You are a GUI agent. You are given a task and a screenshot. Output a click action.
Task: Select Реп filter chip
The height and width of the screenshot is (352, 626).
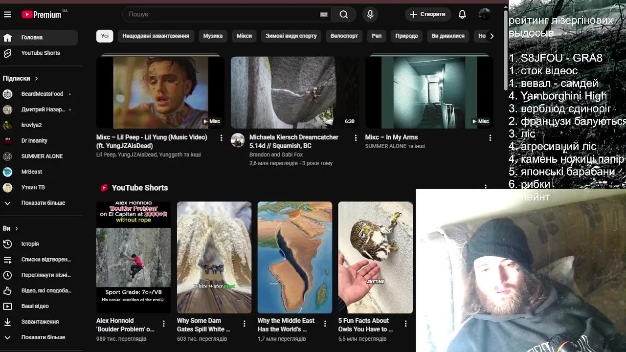[377, 36]
